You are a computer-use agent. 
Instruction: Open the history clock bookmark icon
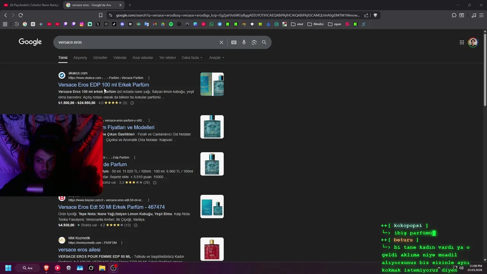point(17,24)
